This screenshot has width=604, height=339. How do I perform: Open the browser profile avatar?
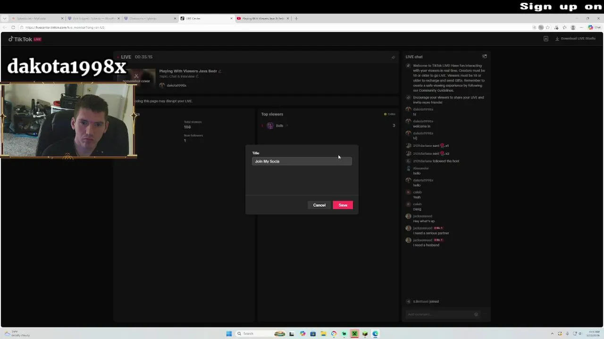[573, 27]
